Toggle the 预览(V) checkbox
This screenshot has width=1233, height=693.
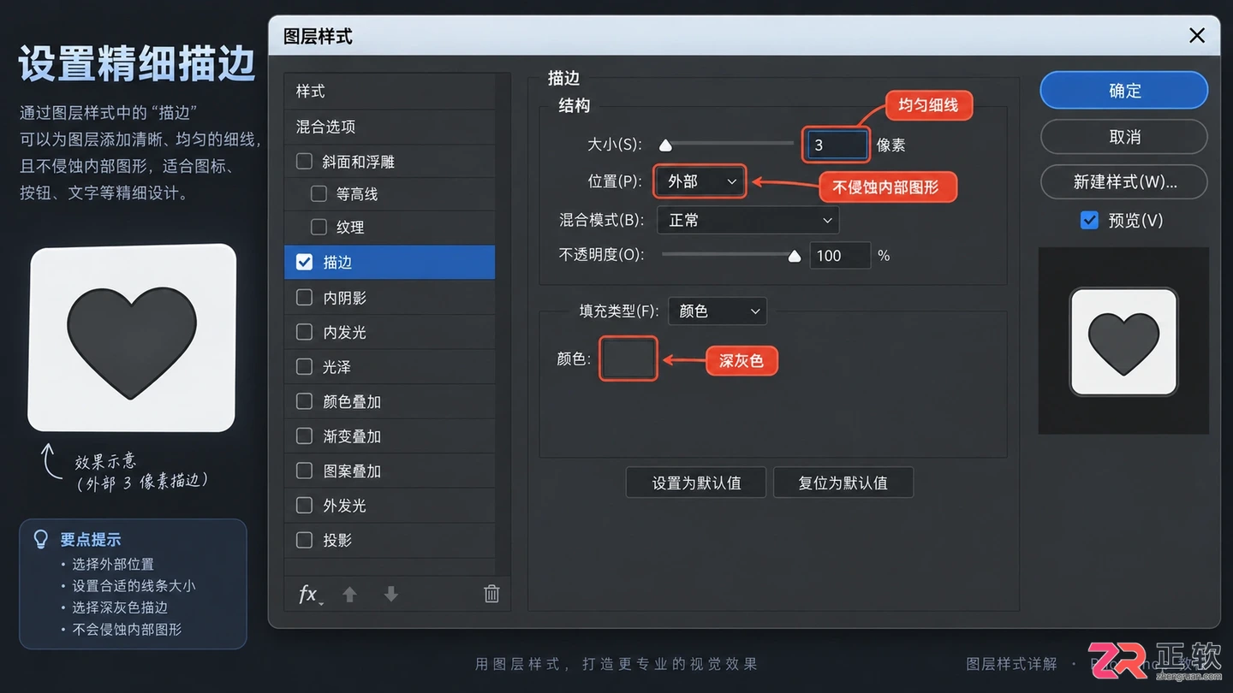click(x=1089, y=220)
